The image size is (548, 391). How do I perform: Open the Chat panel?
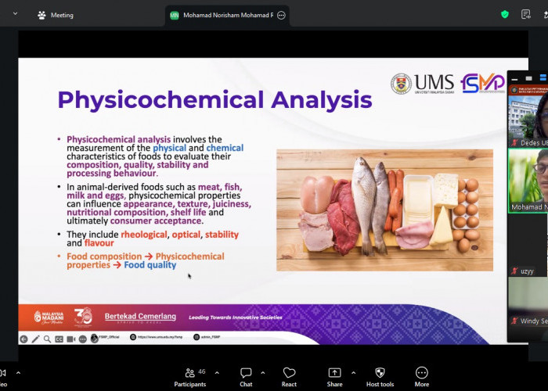pos(246,377)
